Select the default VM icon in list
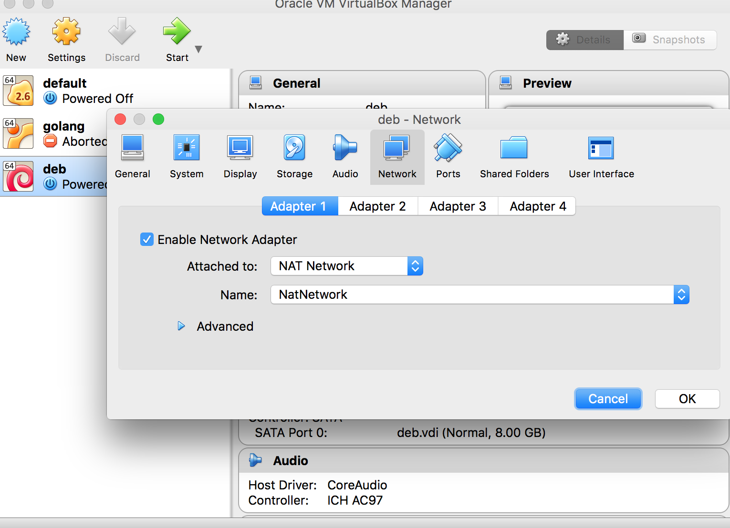 click(x=18, y=90)
